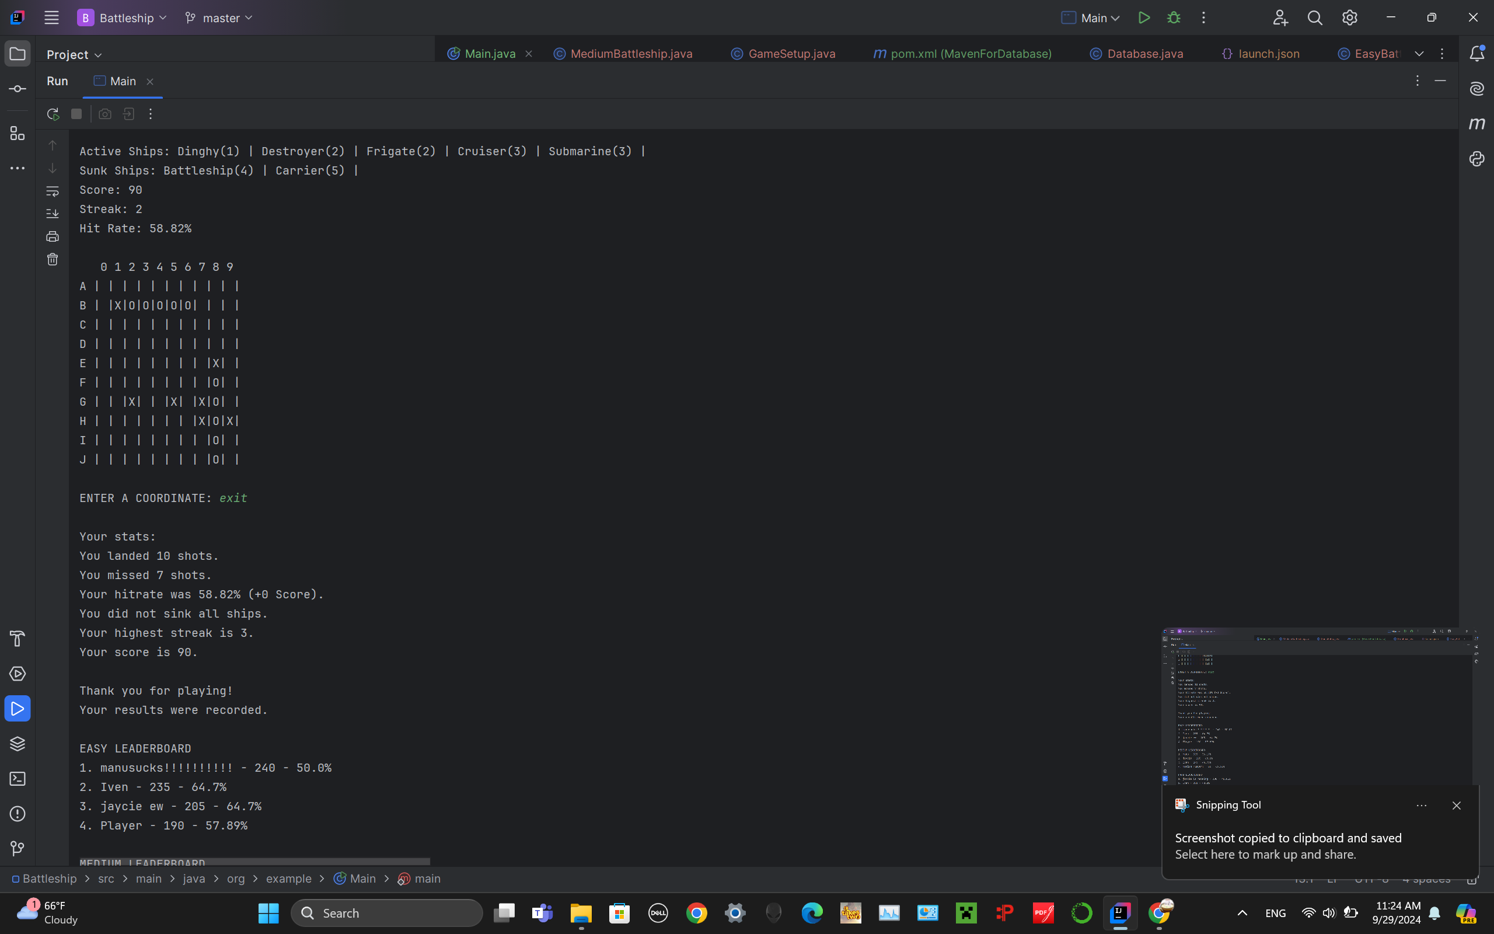Click Scroll to End console icon

pos(53,214)
